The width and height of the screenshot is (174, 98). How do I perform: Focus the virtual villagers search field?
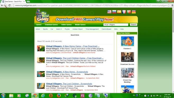click(116, 25)
